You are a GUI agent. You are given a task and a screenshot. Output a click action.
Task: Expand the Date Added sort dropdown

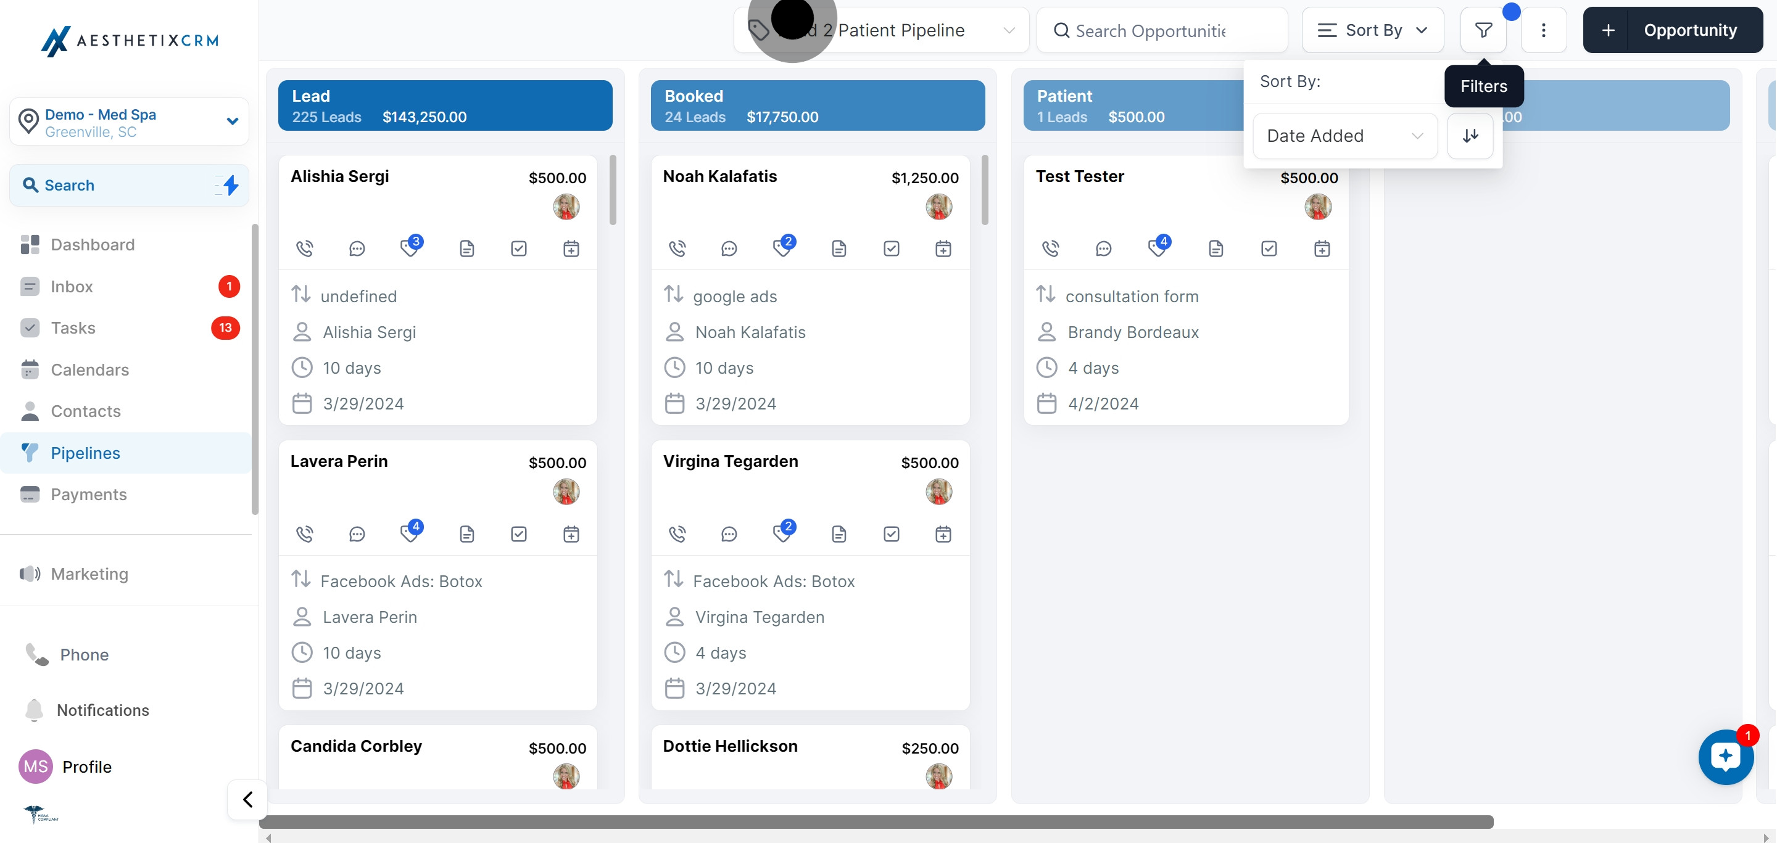coord(1344,136)
